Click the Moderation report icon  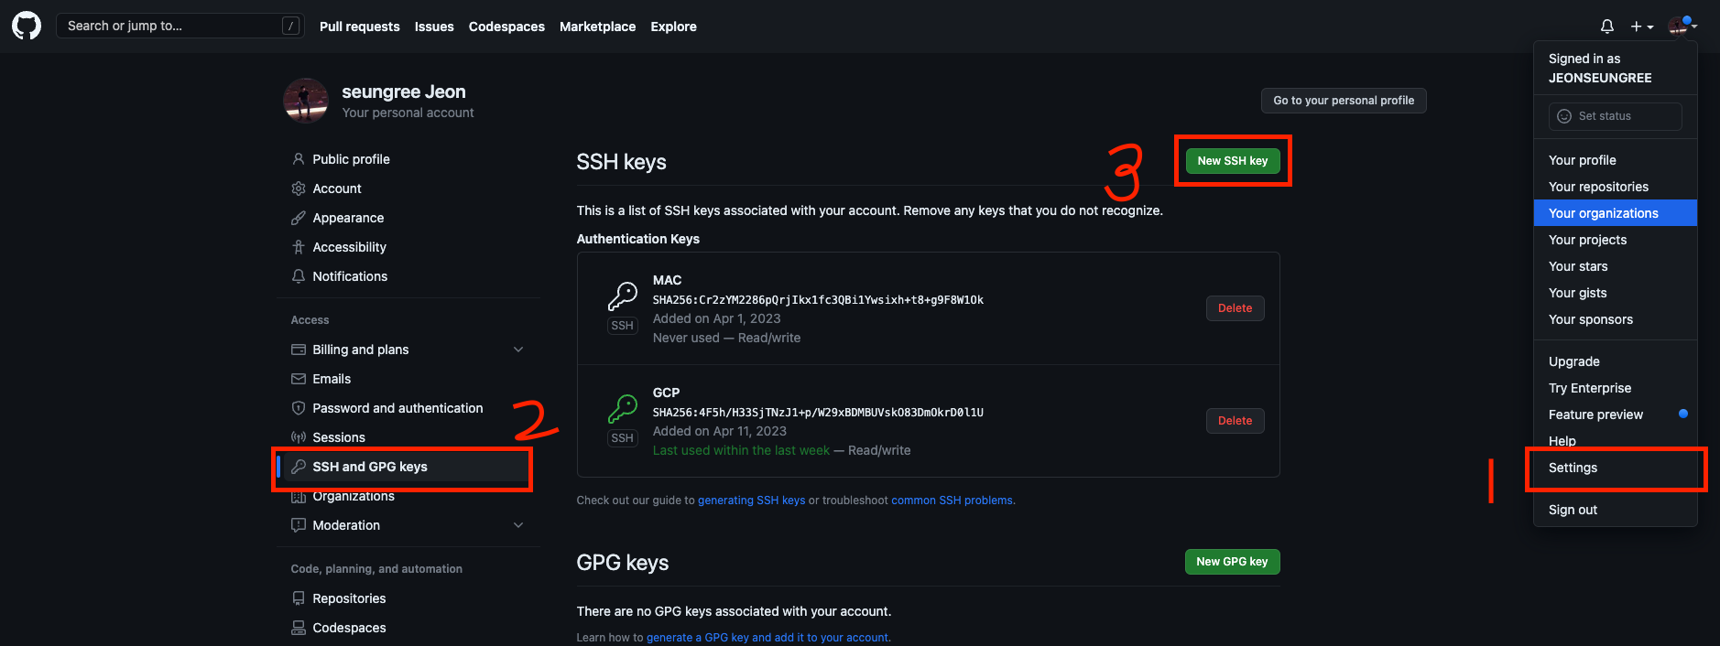[x=299, y=525]
